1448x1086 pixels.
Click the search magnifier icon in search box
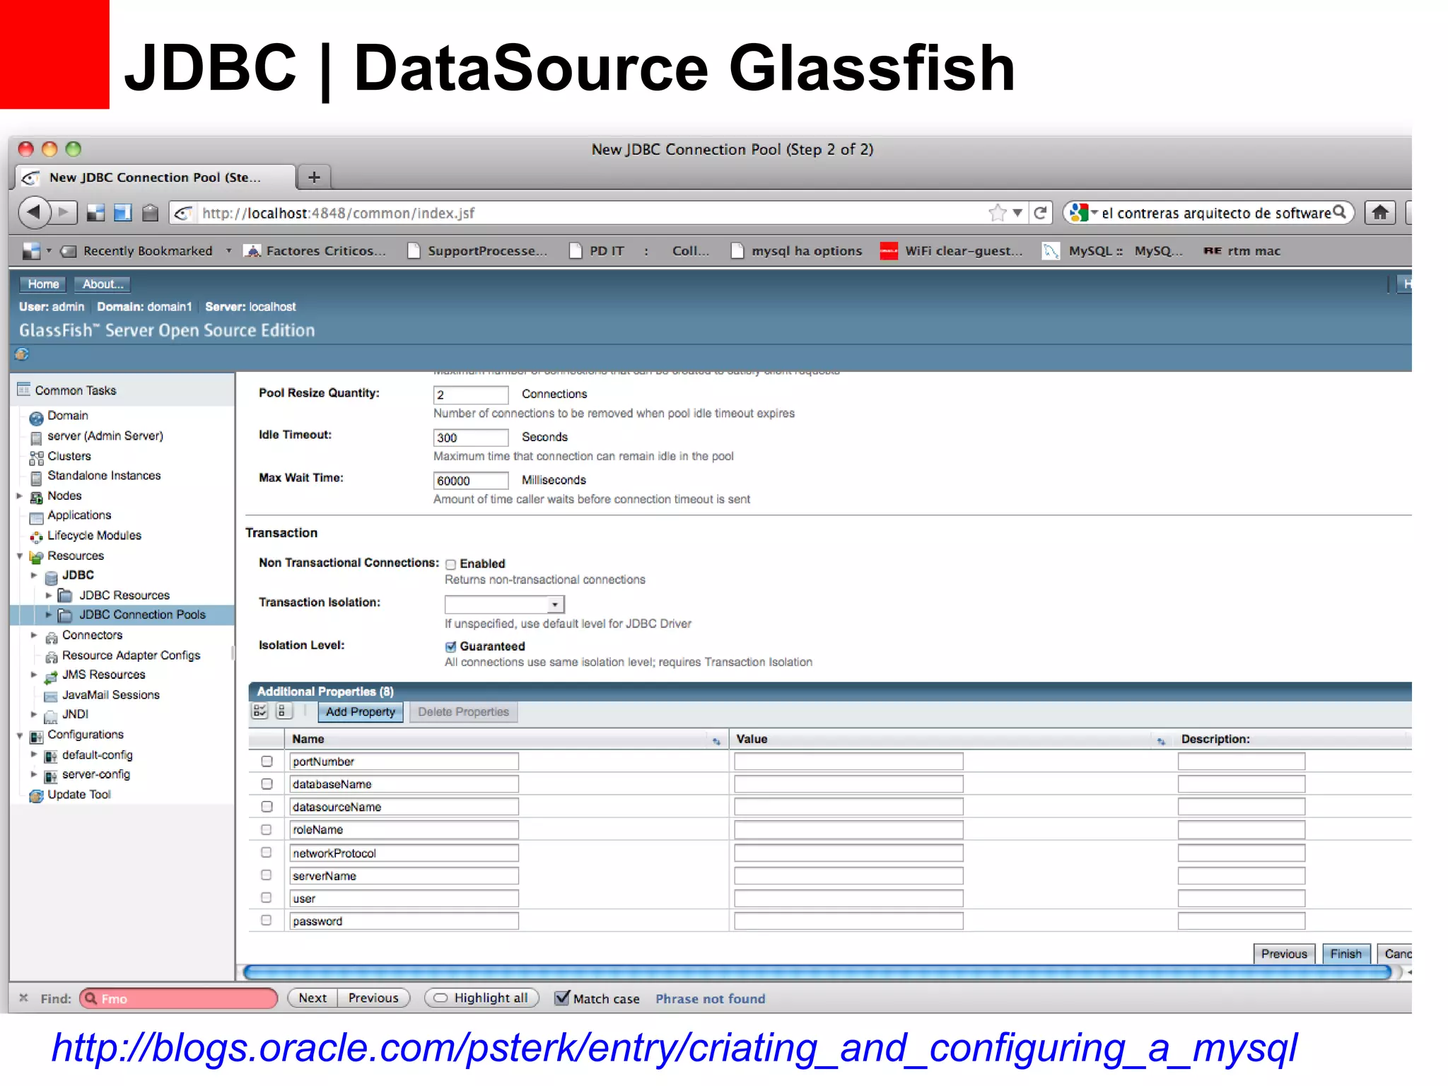coord(1339,212)
